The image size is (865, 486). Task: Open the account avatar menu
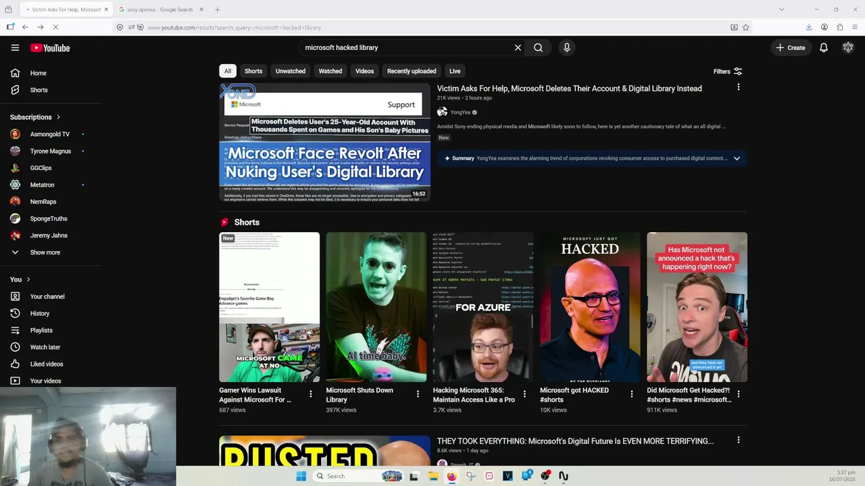(x=848, y=47)
